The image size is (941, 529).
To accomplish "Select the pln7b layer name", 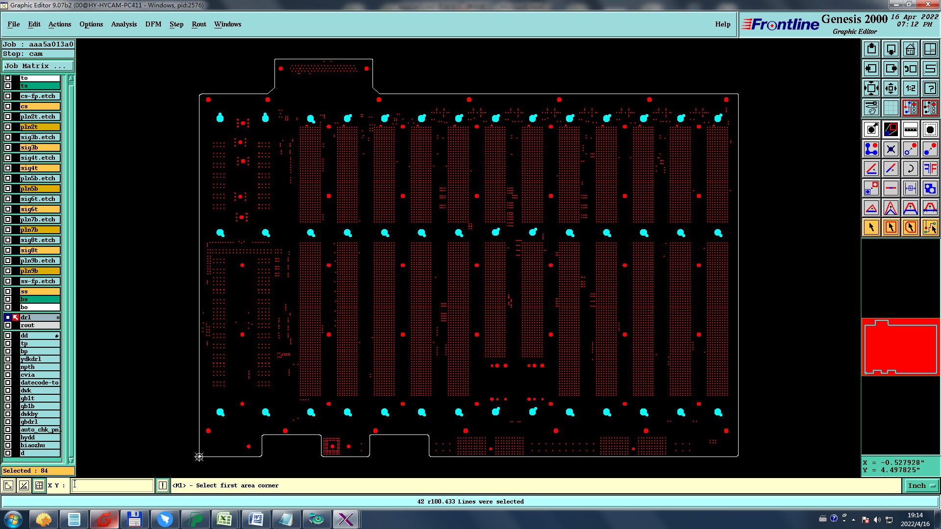I will pyautogui.click(x=40, y=230).
